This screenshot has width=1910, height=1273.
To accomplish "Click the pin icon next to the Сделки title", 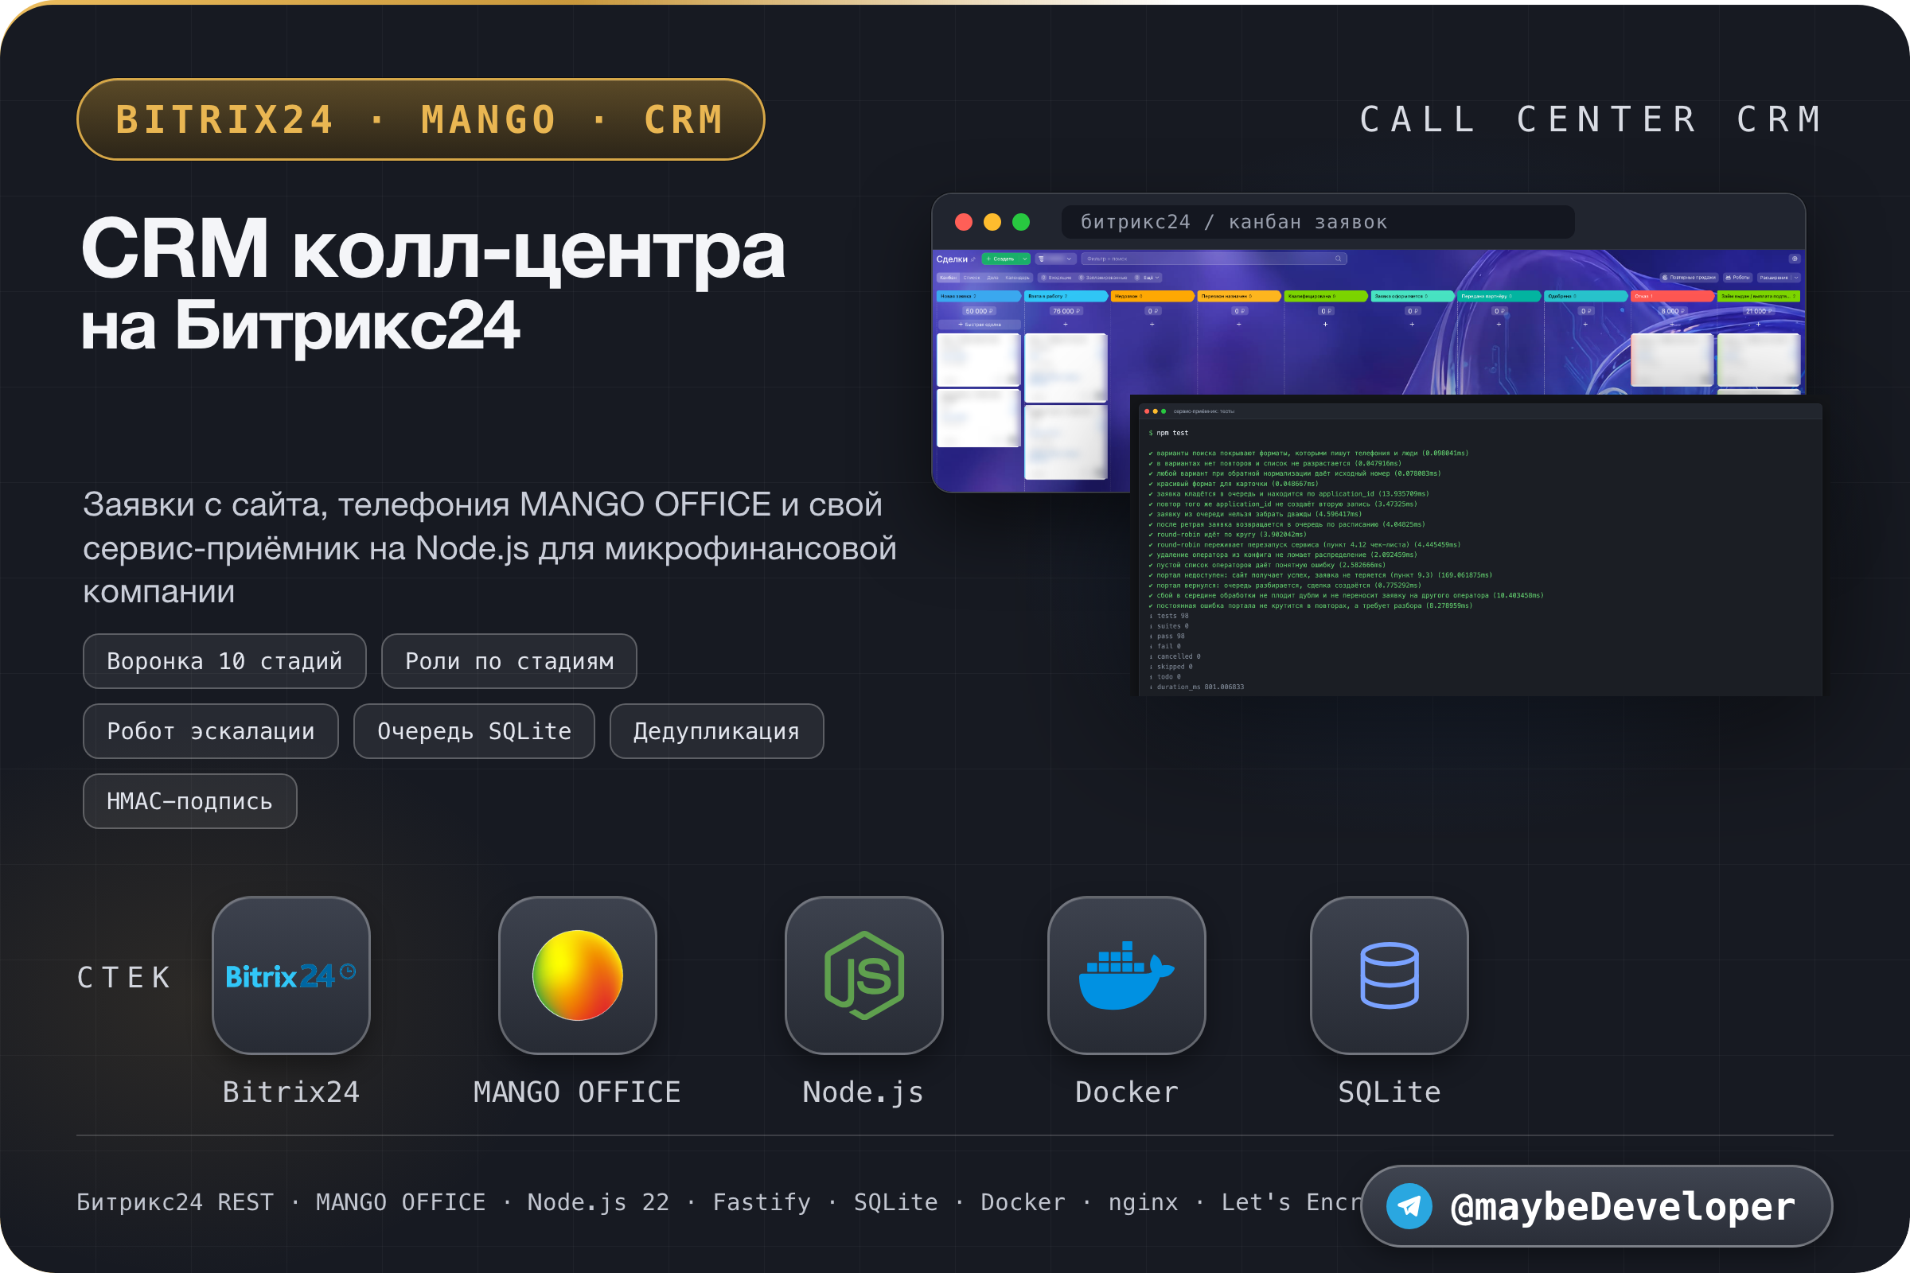I will (x=973, y=259).
